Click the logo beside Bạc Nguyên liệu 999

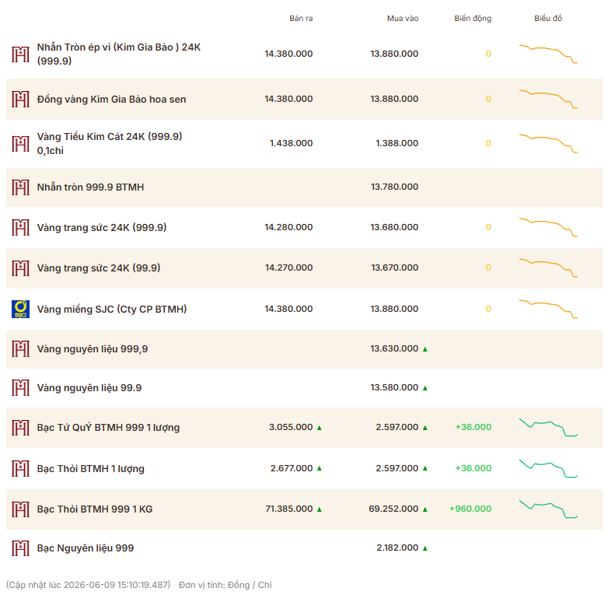pyautogui.click(x=20, y=548)
